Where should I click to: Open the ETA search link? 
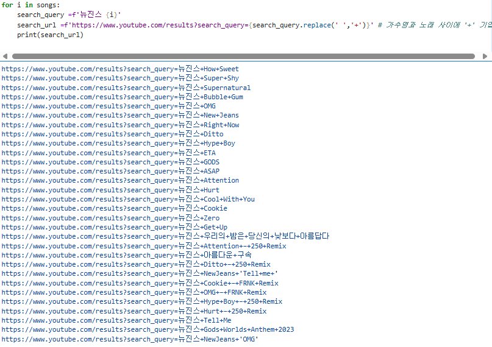click(x=109, y=153)
